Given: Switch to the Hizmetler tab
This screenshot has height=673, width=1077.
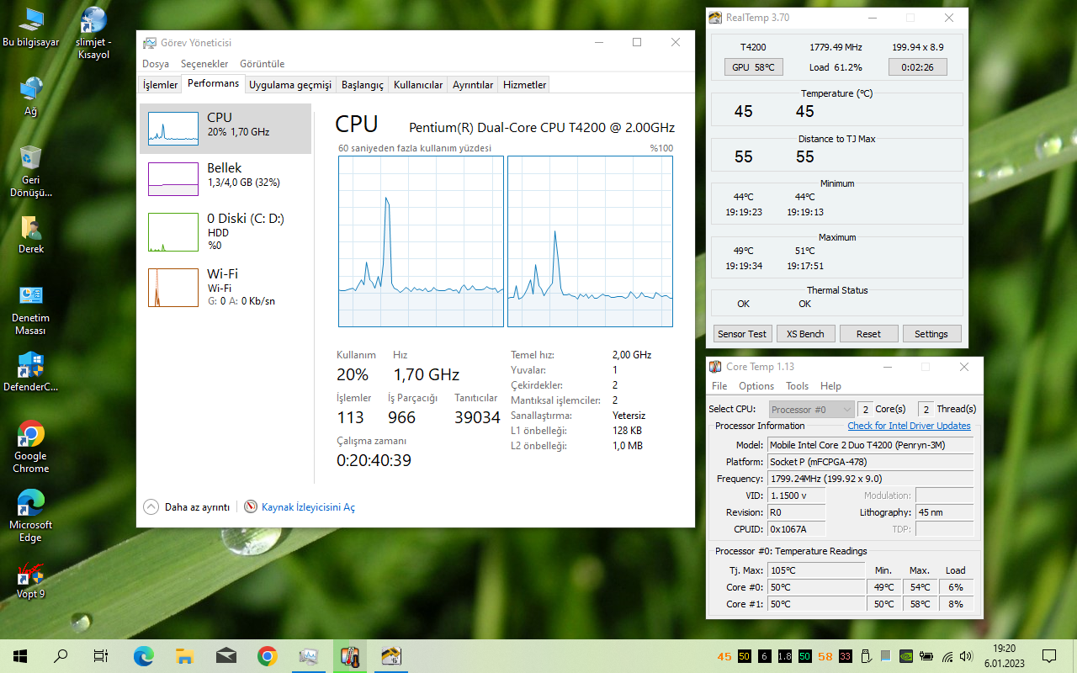Looking at the screenshot, I should coord(524,85).
